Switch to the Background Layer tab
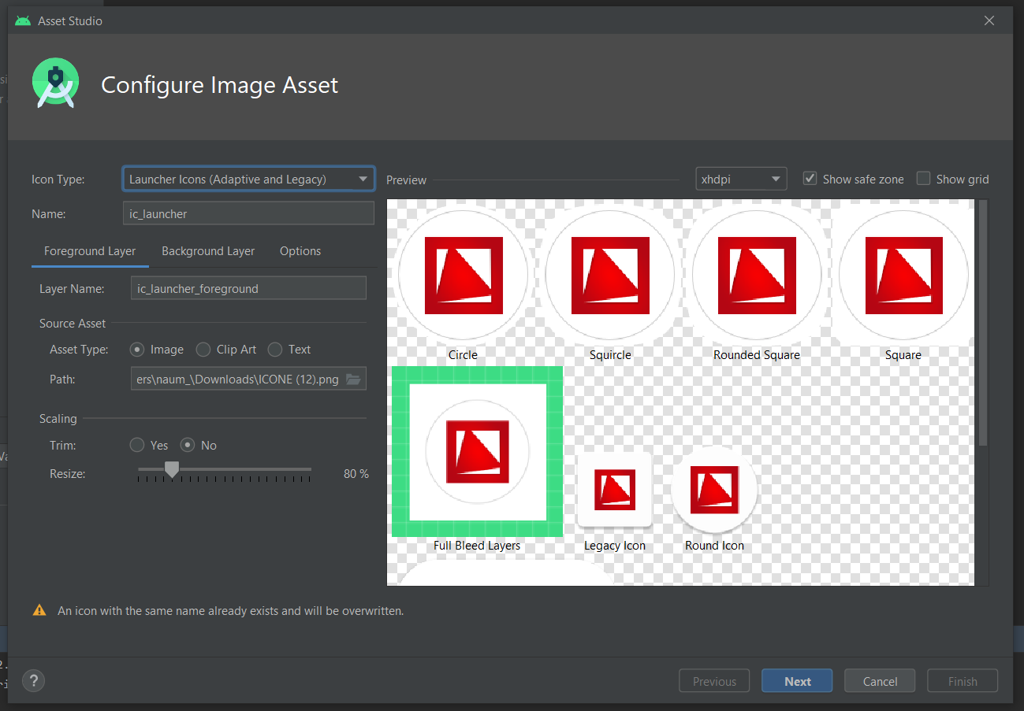 [208, 251]
